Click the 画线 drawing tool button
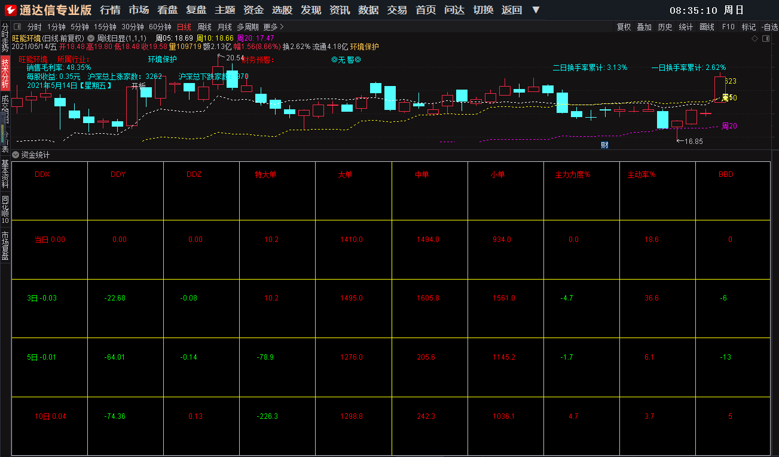This screenshot has width=779, height=457. click(707, 27)
